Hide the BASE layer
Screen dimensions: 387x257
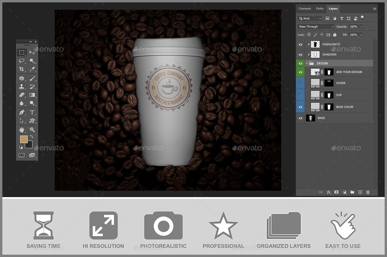pos(300,118)
